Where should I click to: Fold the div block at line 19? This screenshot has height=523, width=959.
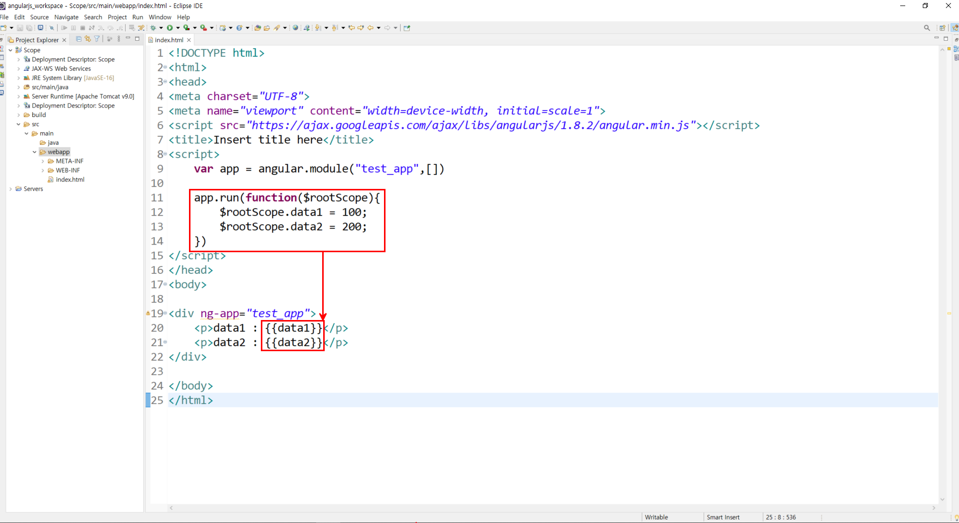coord(165,313)
